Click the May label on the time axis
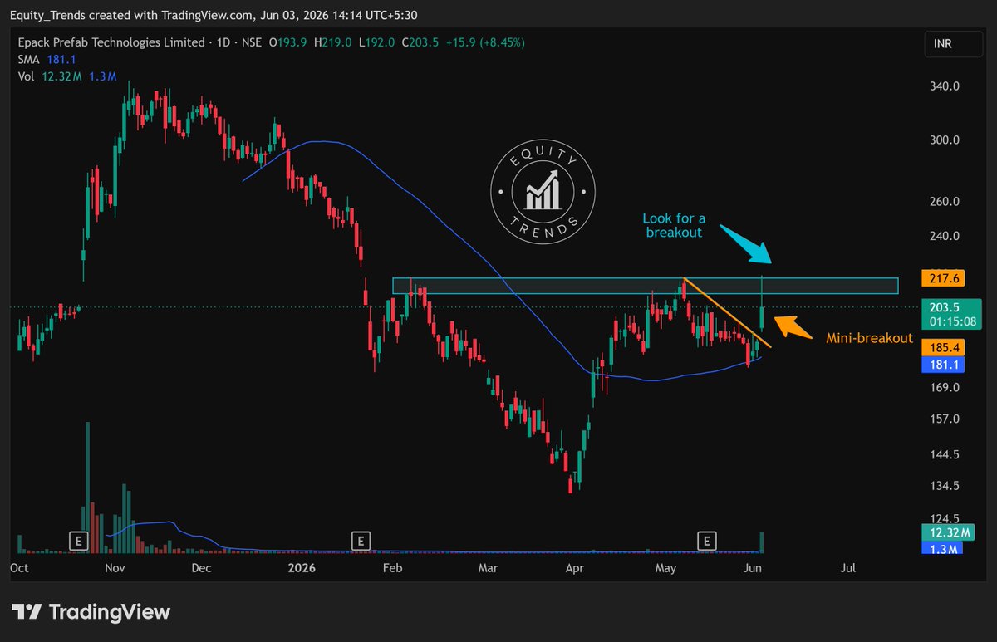This screenshot has height=642, width=997. [666, 569]
